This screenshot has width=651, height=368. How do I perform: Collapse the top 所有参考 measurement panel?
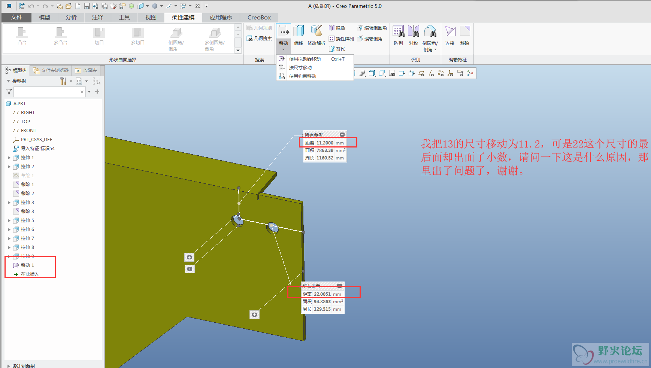(342, 134)
